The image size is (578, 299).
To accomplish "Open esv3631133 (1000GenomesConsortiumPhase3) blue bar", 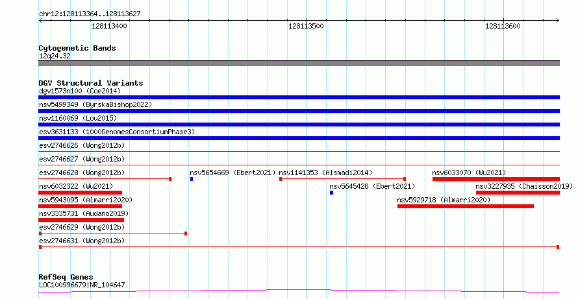I will click(299, 138).
